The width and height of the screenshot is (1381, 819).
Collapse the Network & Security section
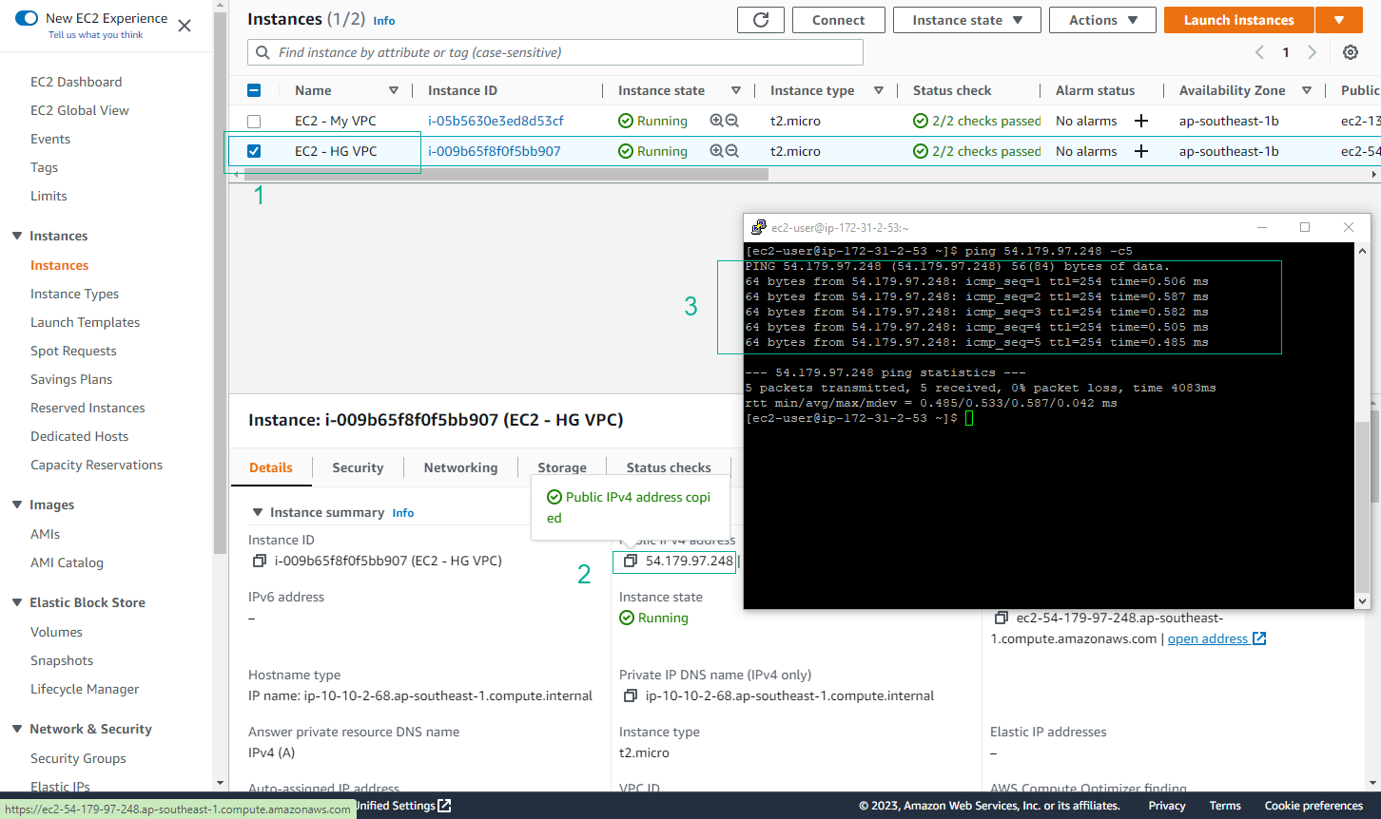point(17,729)
